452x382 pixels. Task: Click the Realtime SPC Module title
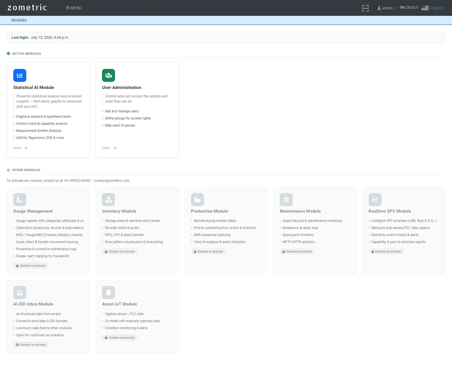[x=390, y=211]
